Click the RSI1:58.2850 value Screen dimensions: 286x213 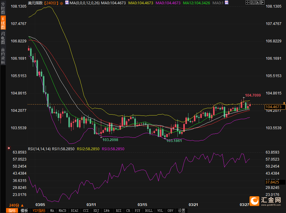63,149
